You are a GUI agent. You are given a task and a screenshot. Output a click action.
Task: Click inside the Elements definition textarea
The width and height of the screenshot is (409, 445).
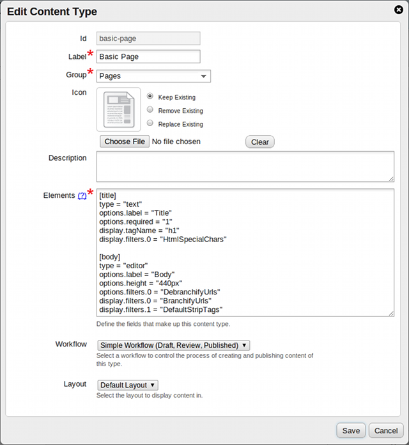[245, 252]
